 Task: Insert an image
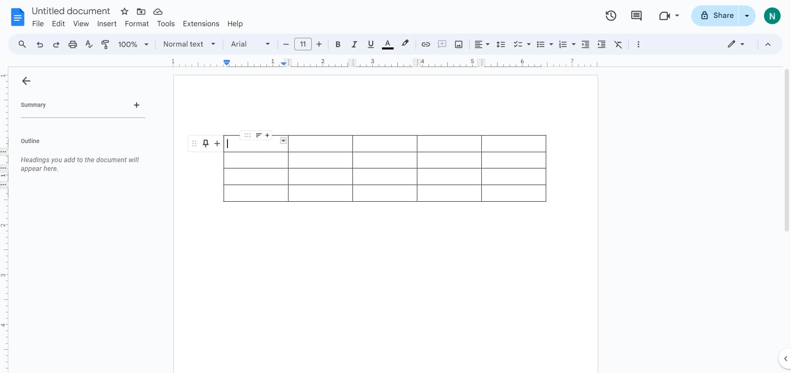pos(458,44)
